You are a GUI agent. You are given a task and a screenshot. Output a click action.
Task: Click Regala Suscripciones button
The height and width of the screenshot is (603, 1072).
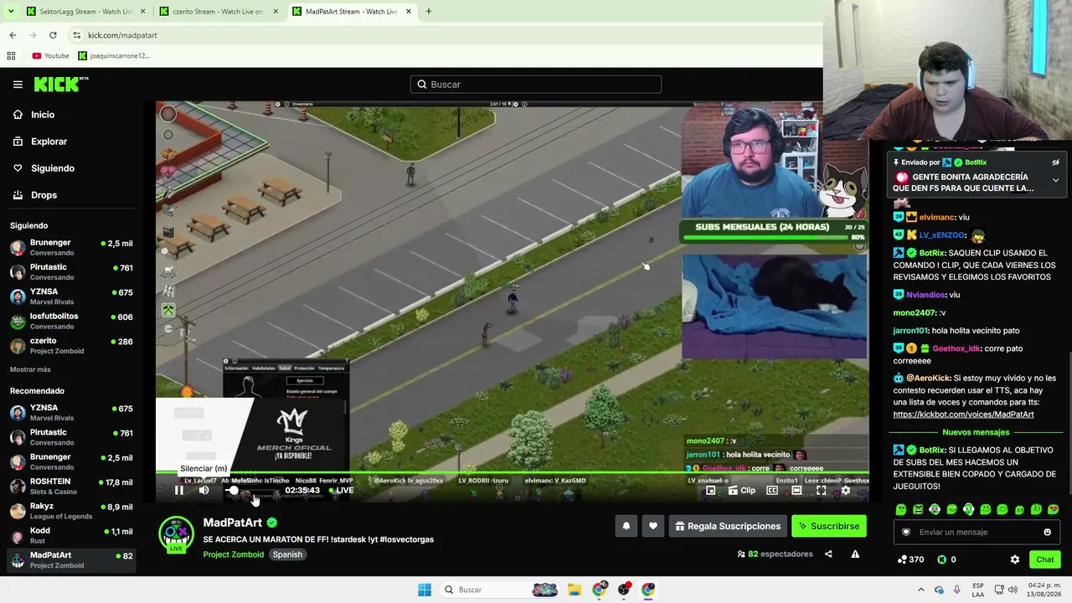pos(728,526)
